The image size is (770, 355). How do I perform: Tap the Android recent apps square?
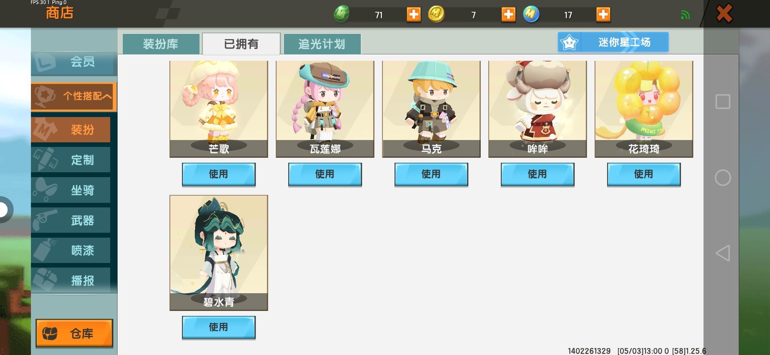[723, 102]
